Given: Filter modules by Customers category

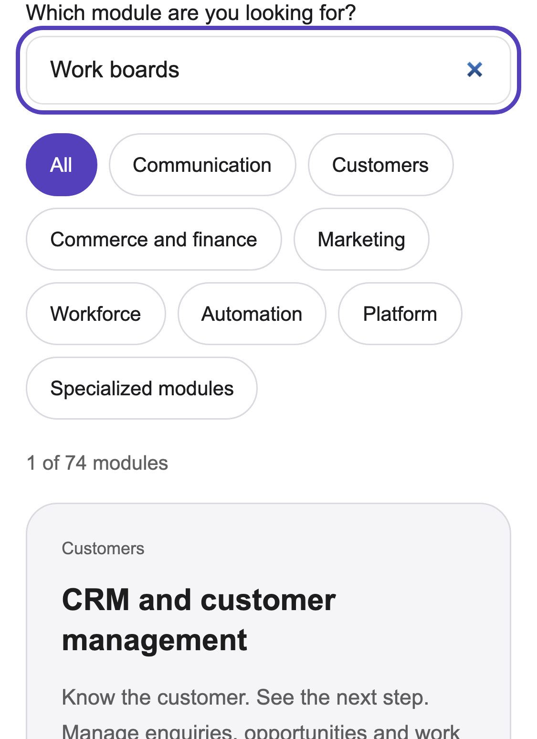Looking at the screenshot, I should 380,165.
